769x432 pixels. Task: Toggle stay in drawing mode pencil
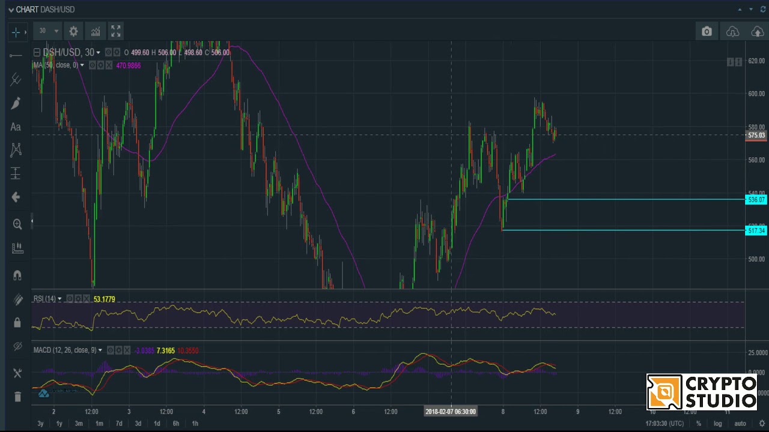(x=17, y=299)
